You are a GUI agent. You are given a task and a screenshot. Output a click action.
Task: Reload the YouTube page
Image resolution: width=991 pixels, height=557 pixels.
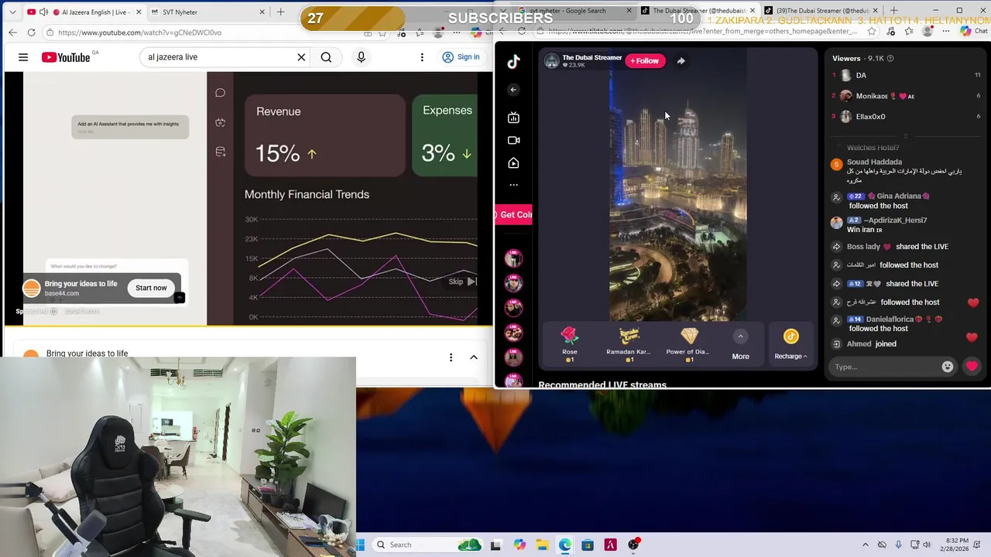(x=31, y=32)
